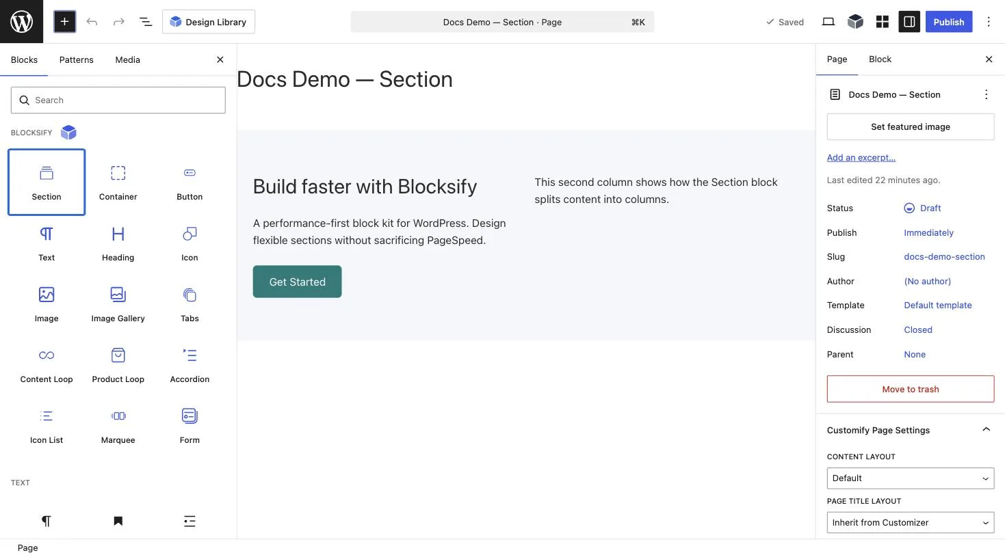The image size is (1005, 555).
Task: Open the WordPress logo menu
Action: (21, 22)
